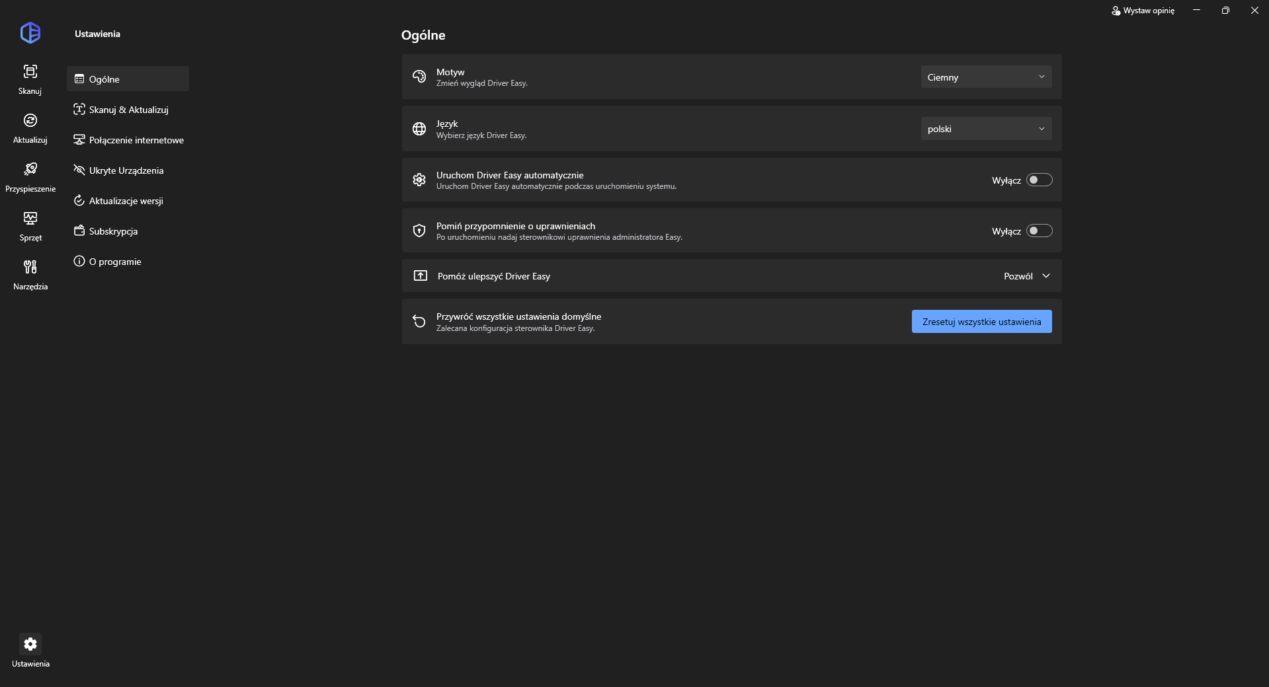The height and width of the screenshot is (687, 1269).
Task: Click 'Wybierz język Driver Easy.' description
Action: coord(481,135)
